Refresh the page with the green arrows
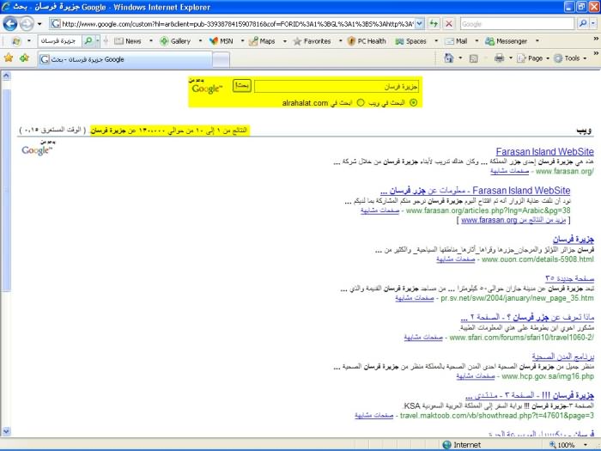 434,24
